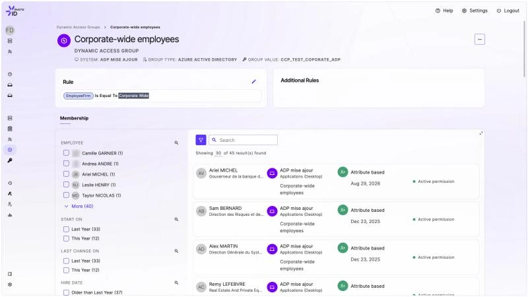Switch to the Membership tab
This screenshot has height=297, width=528.
(74, 118)
